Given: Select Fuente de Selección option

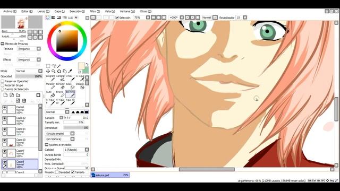Looking at the screenshot, I should 3,89.
